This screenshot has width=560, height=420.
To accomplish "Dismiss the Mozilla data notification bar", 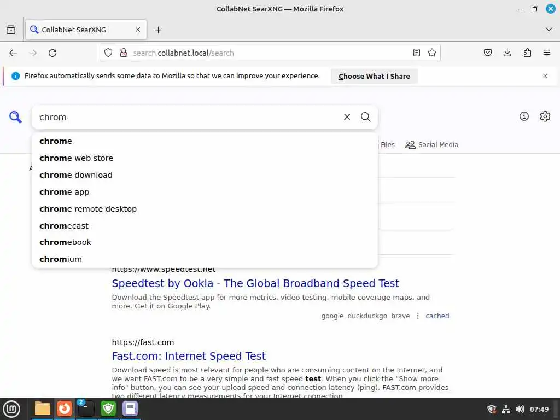I will [x=545, y=75].
